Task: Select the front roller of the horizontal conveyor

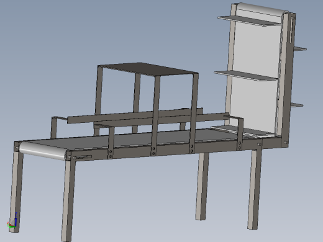Action: (x=43, y=151)
